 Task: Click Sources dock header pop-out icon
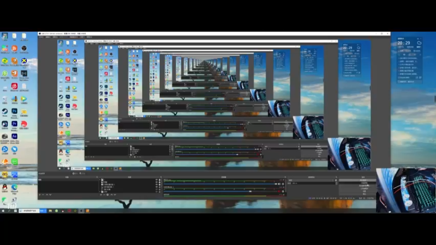161,177
